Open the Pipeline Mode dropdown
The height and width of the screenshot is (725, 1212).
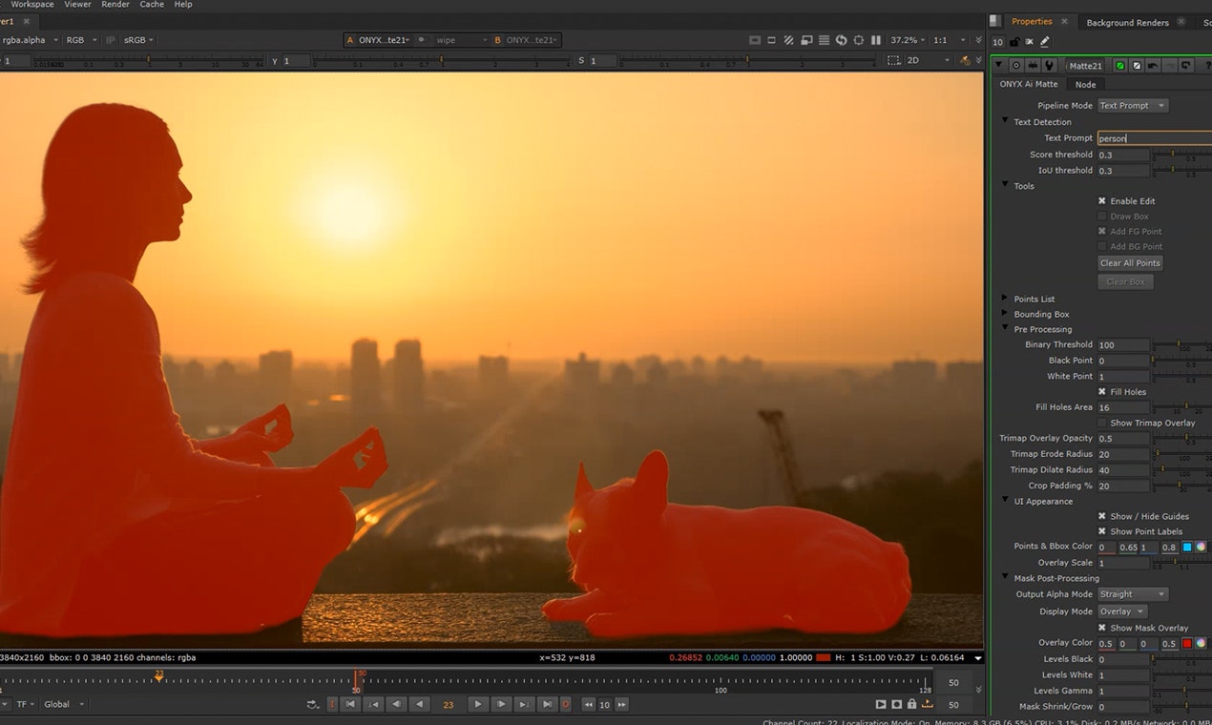pos(1132,105)
